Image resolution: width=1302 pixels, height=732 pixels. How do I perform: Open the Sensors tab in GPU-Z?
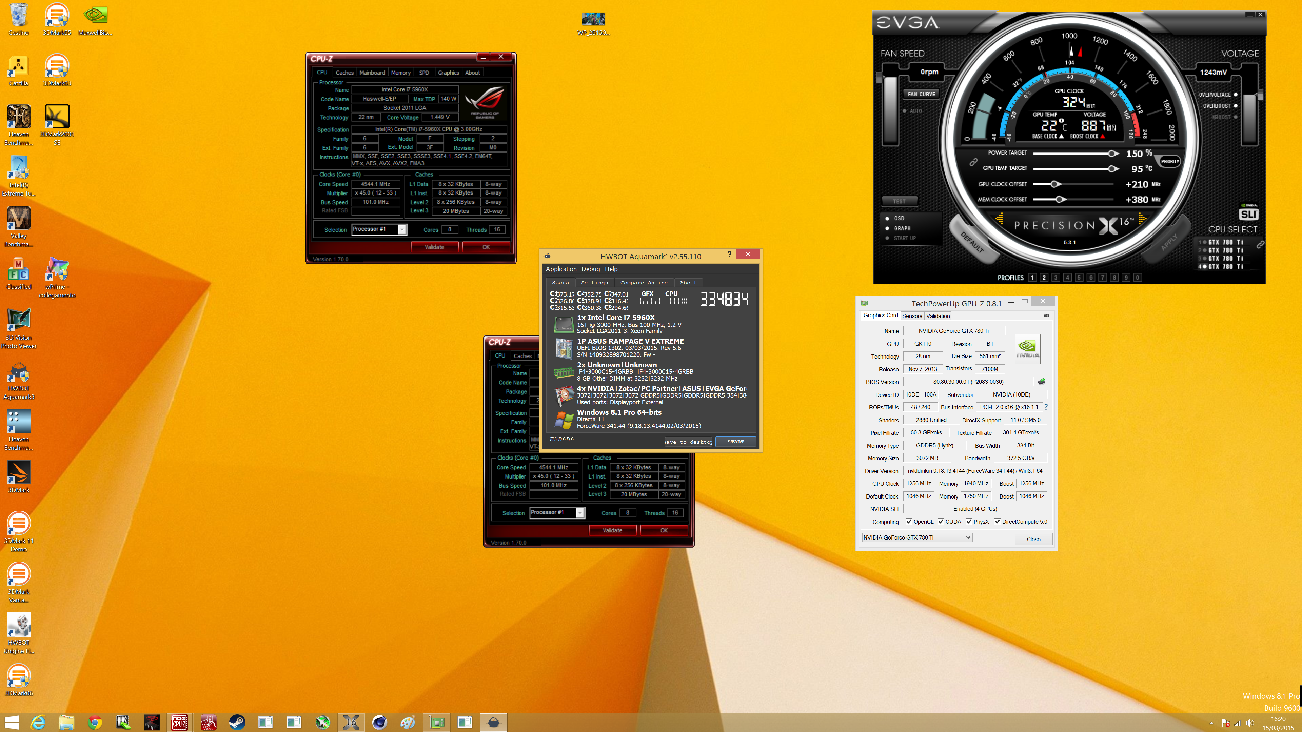point(912,316)
